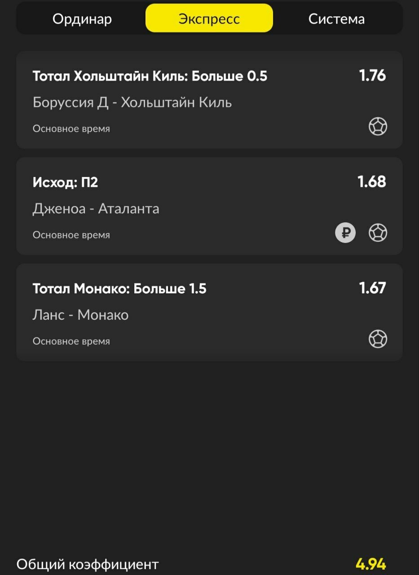
Task: Open match Боруссия Д - Хольштайн Киль
Action: 132,102
